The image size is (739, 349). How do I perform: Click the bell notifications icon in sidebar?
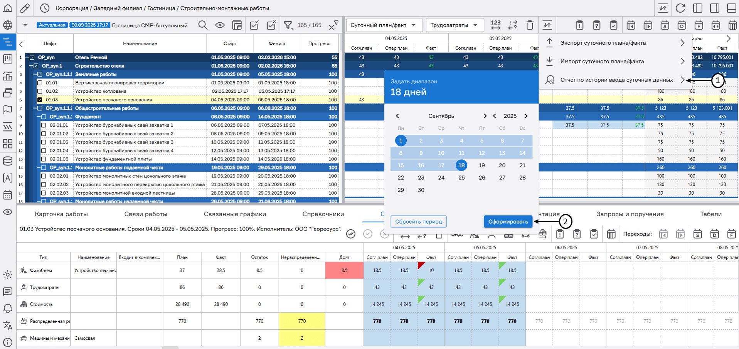(8, 308)
